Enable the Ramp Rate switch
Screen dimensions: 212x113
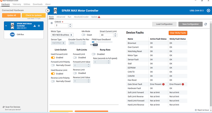click(x=94, y=54)
